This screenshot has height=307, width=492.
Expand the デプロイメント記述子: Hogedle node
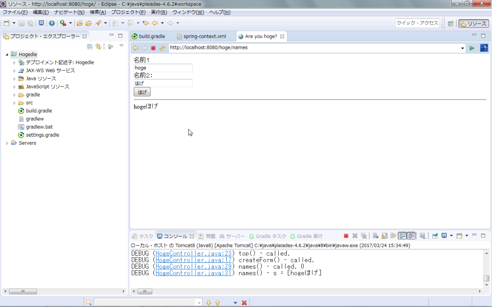14,63
